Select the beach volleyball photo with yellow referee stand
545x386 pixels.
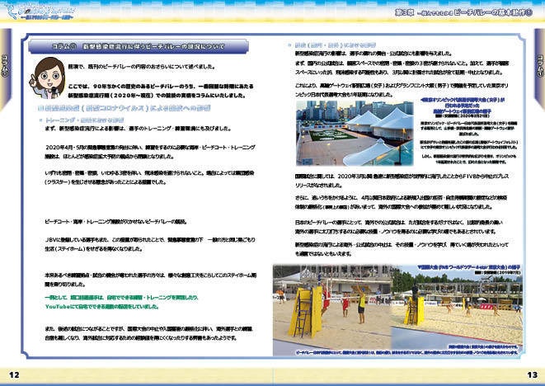point(331,311)
